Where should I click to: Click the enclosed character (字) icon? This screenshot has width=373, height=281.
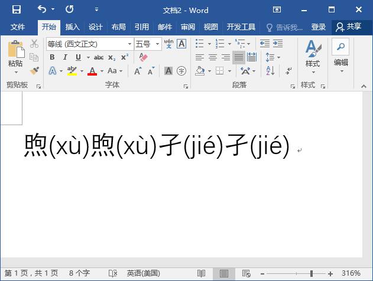click(x=181, y=71)
